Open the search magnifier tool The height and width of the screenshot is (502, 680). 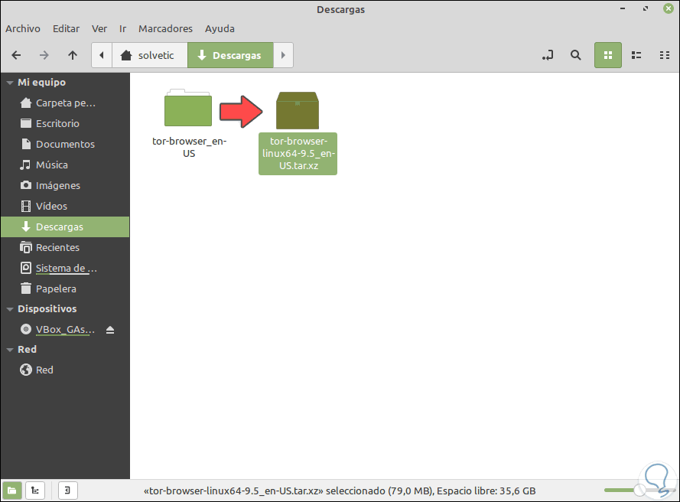point(575,55)
